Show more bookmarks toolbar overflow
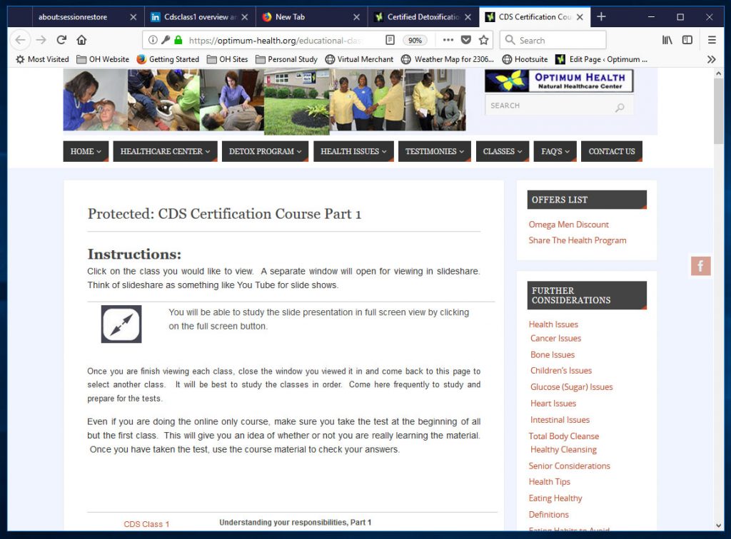This screenshot has width=731, height=539. [711, 59]
